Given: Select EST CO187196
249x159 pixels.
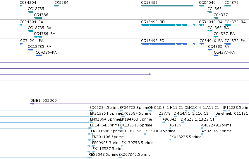Looking at the screenshot, I should pyautogui.click(x=123, y=134).
